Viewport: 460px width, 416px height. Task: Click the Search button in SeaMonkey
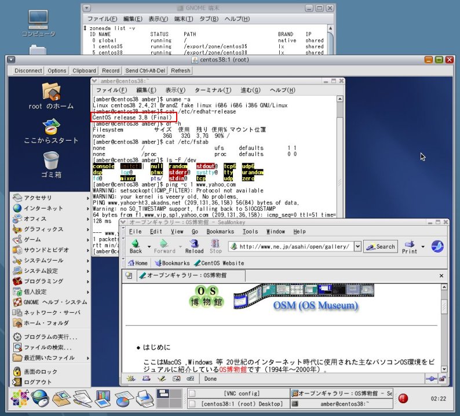(x=381, y=247)
